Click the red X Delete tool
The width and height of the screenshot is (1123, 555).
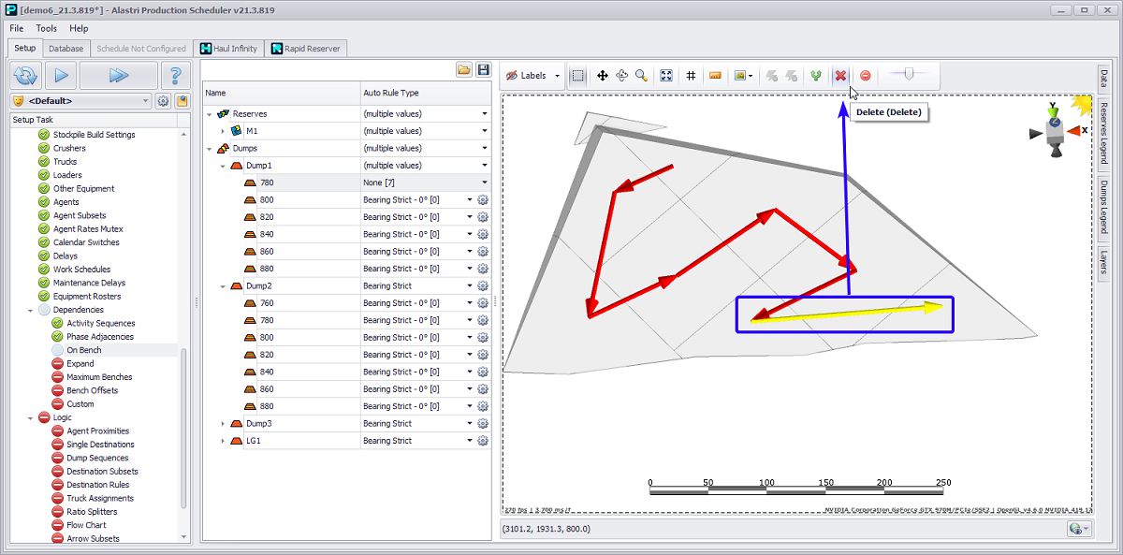pyautogui.click(x=840, y=76)
